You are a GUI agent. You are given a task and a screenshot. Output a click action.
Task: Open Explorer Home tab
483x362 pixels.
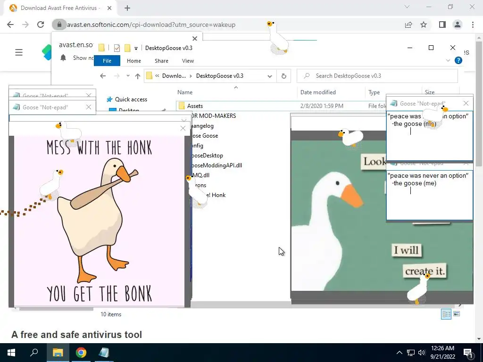coord(133,61)
